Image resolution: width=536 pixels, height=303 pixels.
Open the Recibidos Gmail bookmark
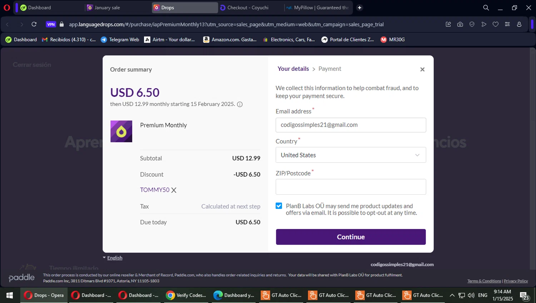pos(69,40)
